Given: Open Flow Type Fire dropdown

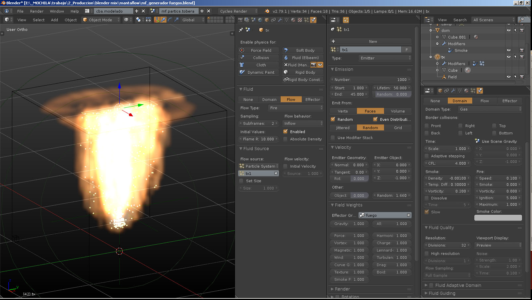Looking at the screenshot, I should click(x=296, y=108).
